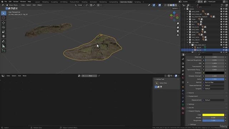
Task: Open the Render menu
Action: (x=16, y=1)
